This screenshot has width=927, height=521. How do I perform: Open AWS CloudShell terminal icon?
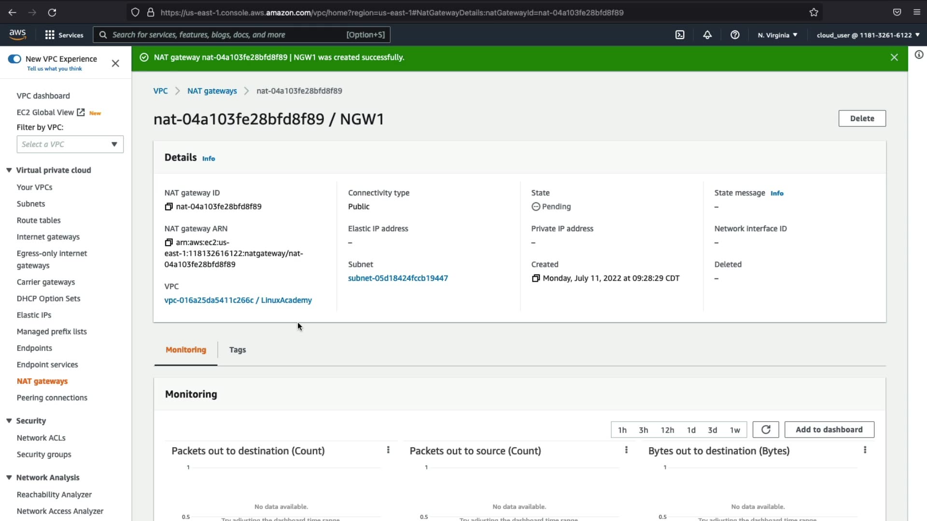click(x=680, y=35)
